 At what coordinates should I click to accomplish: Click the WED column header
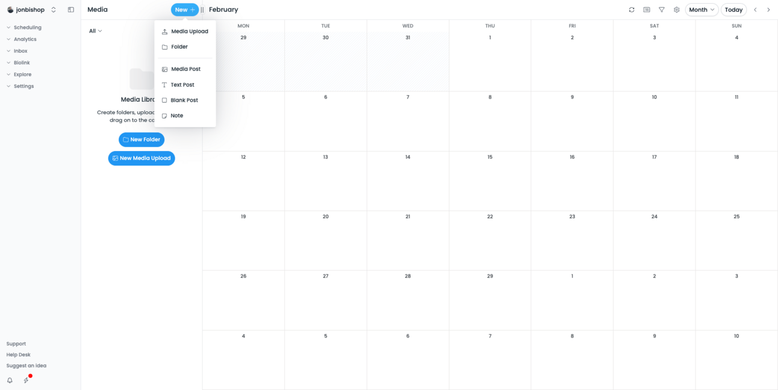click(x=408, y=26)
